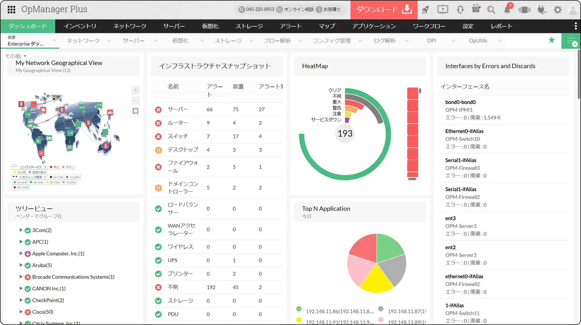Click the clear status icon for UPS
The height and width of the screenshot is (325, 581).
[x=158, y=260]
